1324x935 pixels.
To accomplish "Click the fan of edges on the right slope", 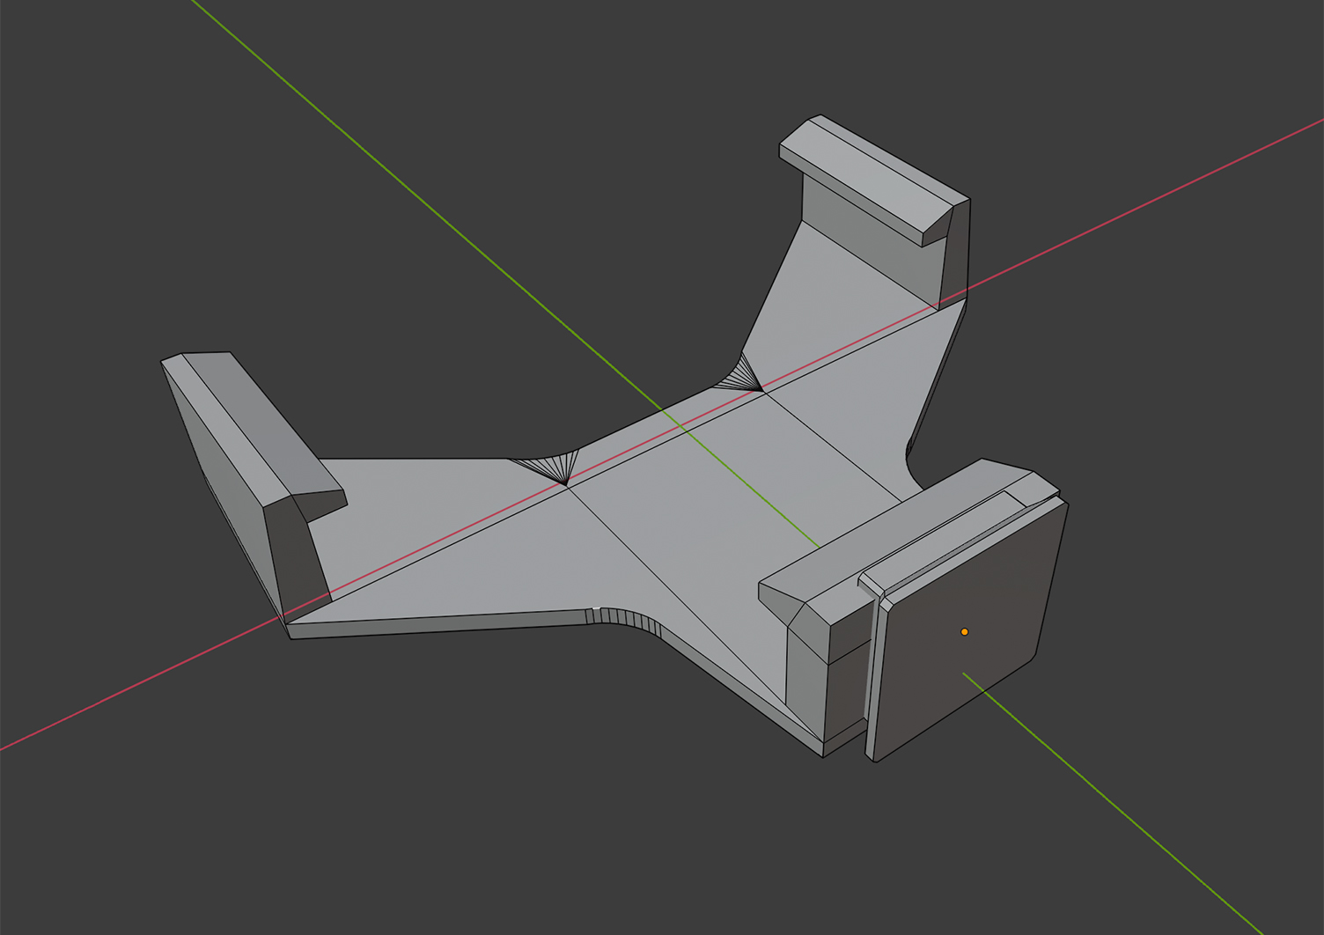I will pyautogui.click(x=744, y=374).
